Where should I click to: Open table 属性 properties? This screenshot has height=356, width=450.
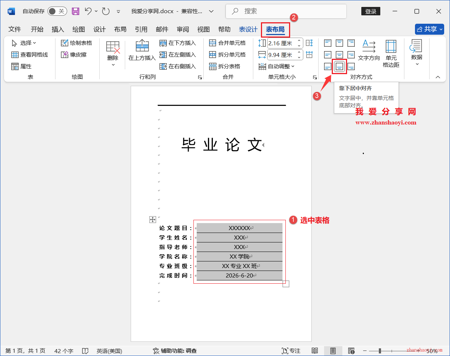coord(21,66)
